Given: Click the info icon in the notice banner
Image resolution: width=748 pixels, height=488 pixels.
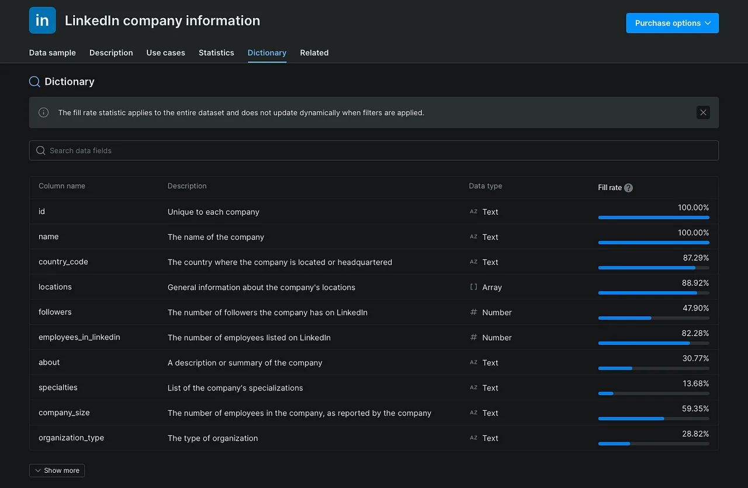Looking at the screenshot, I should point(44,112).
